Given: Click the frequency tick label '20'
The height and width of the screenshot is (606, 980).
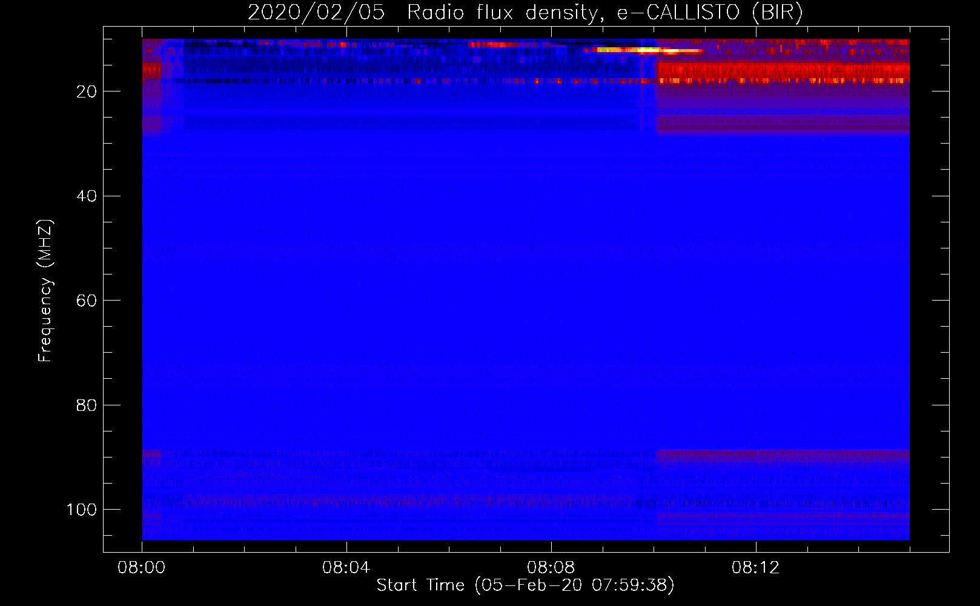Looking at the screenshot, I should pyautogui.click(x=87, y=92).
